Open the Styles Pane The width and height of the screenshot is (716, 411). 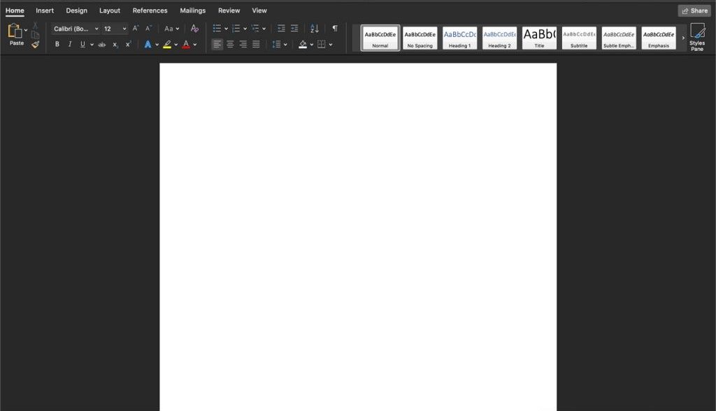coord(697,37)
